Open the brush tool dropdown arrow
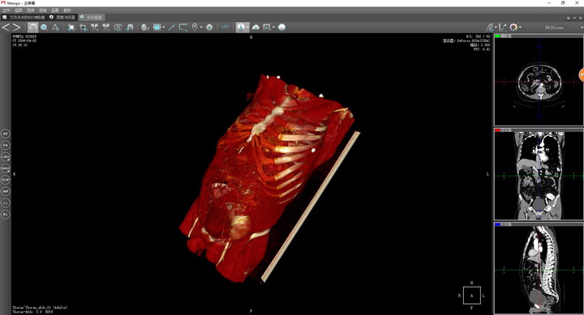584x315 pixels. pyautogui.click(x=496, y=28)
